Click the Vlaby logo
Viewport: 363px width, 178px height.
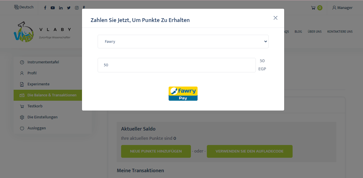[24, 32]
